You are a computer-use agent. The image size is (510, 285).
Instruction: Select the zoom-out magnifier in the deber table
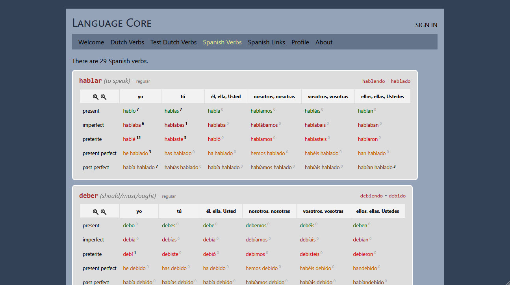103,211
